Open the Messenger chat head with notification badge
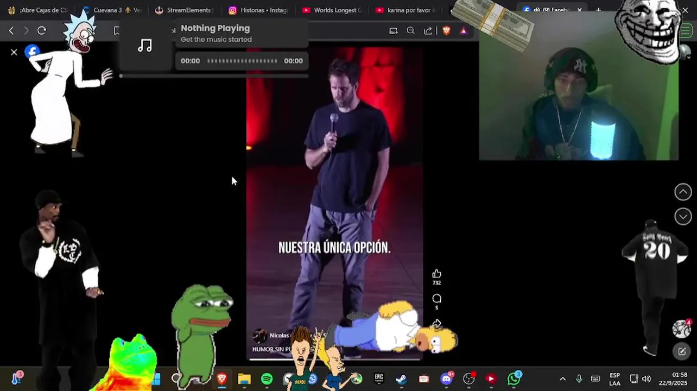The width and height of the screenshot is (697, 391). tap(682, 329)
